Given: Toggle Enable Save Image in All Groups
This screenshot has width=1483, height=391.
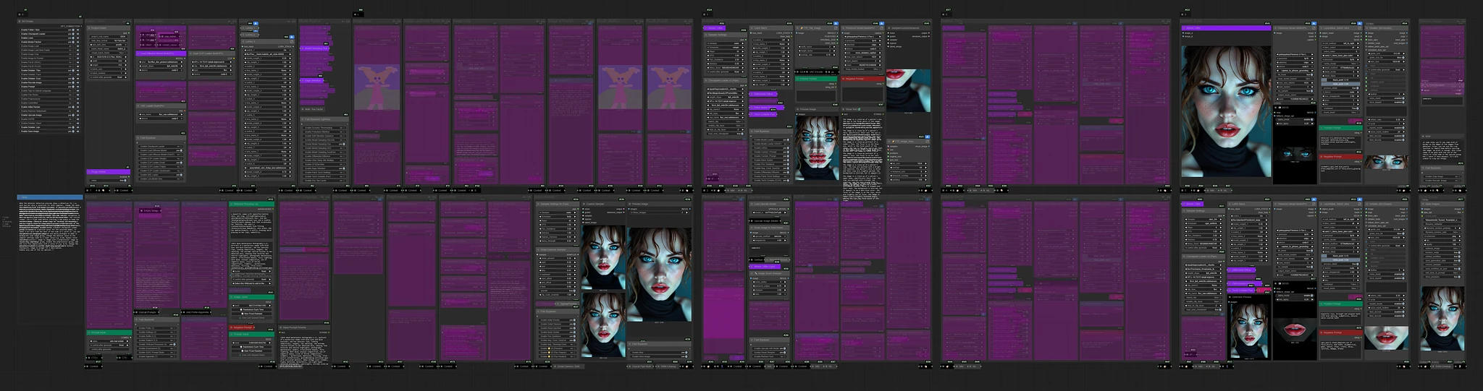Looking at the screenshot, I should point(73,131).
